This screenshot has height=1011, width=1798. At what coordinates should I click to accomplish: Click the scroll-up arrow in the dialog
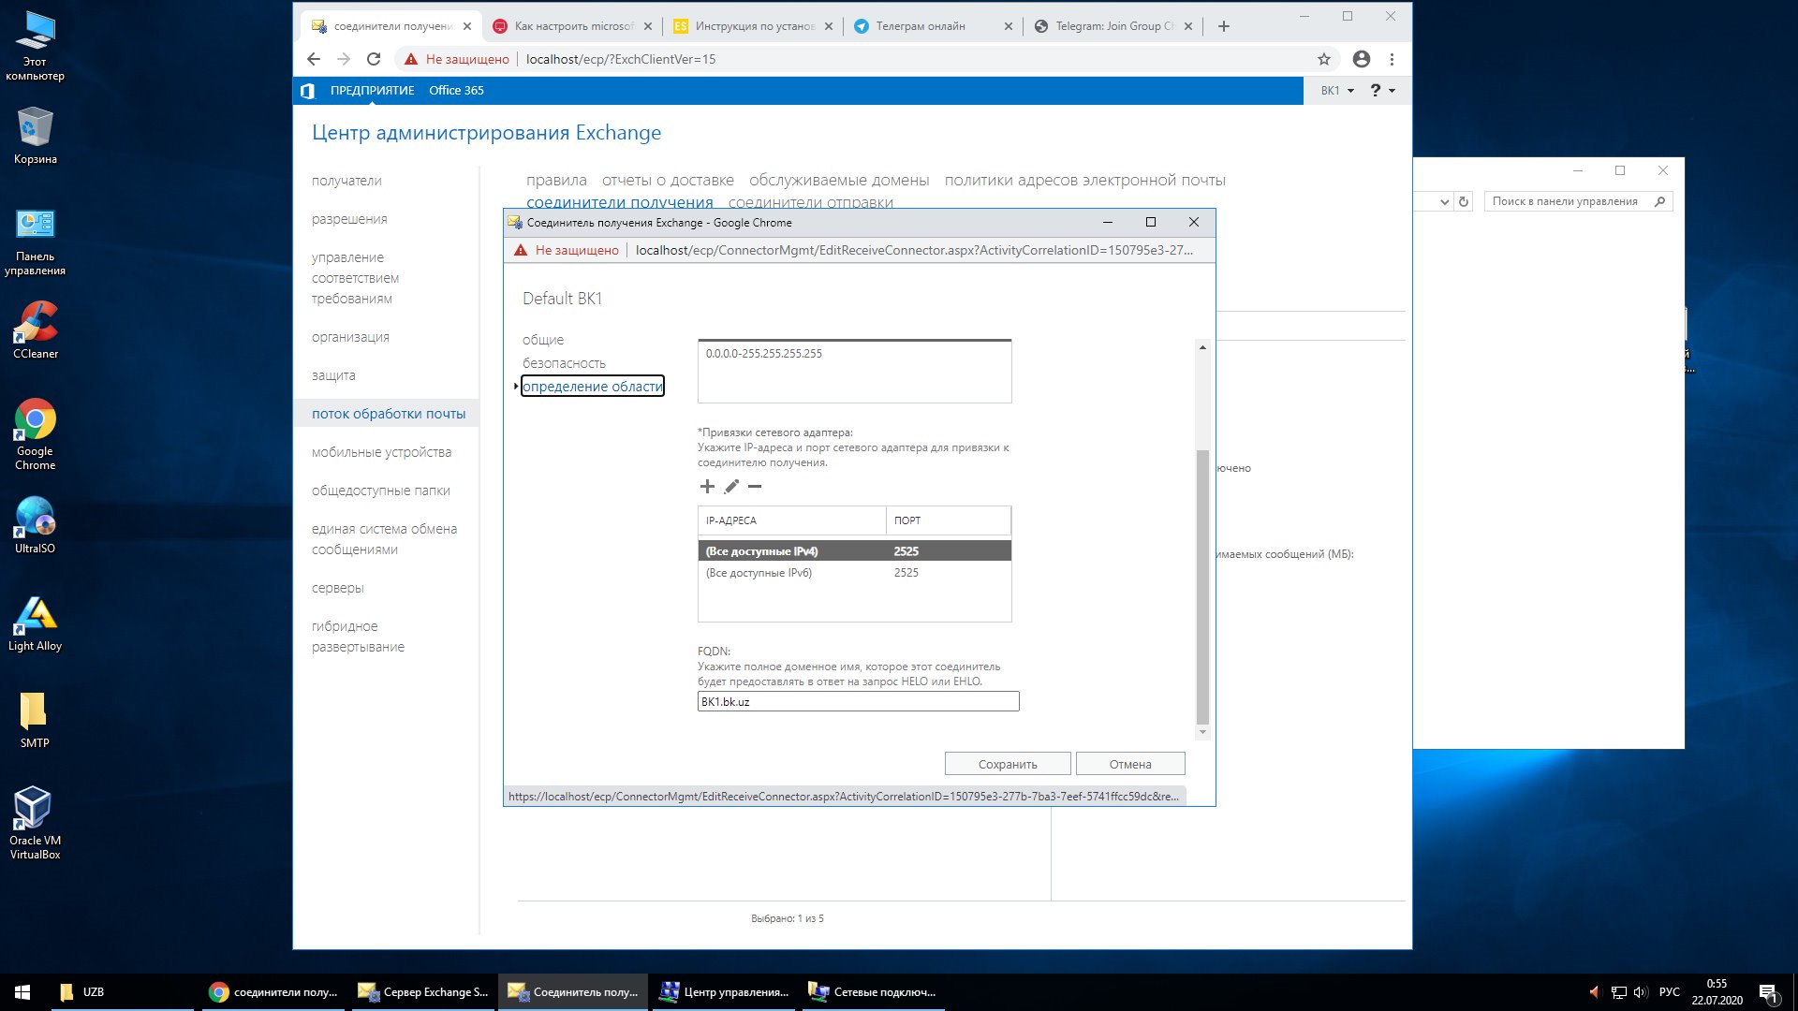coord(1202,347)
